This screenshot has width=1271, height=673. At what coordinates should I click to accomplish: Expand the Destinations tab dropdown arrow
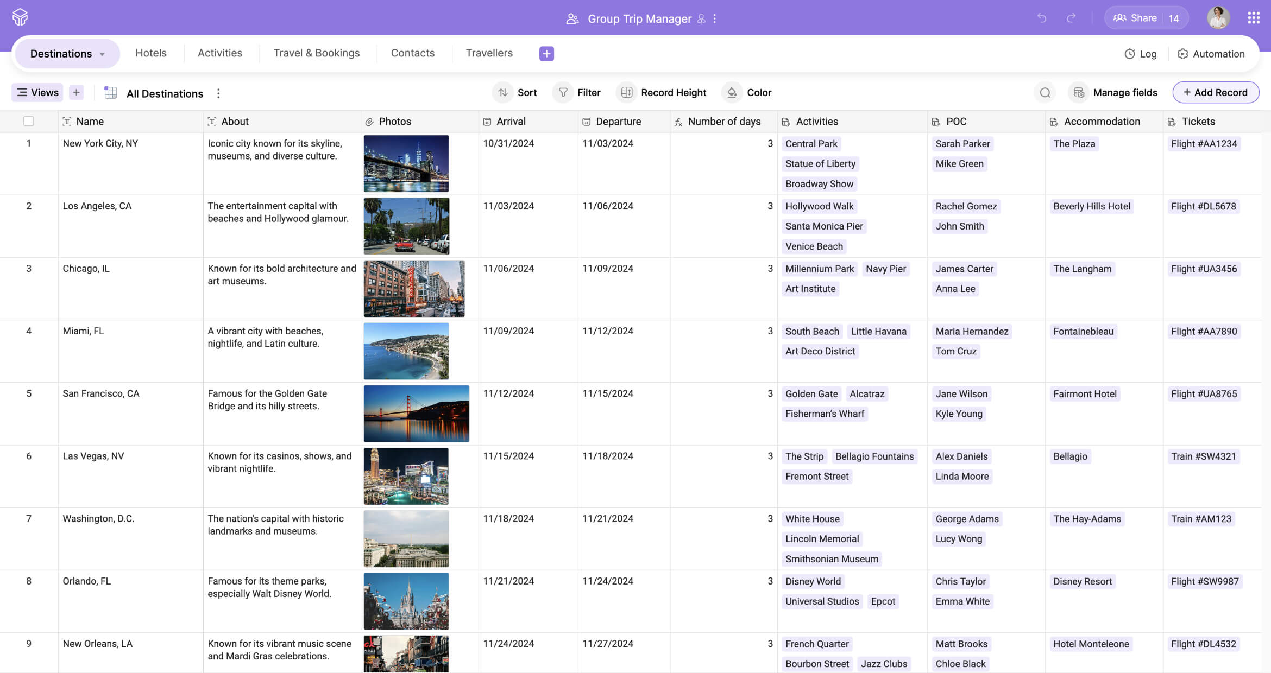(102, 54)
